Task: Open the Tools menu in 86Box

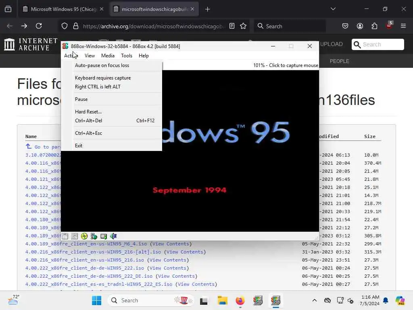Action: [126, 56]
